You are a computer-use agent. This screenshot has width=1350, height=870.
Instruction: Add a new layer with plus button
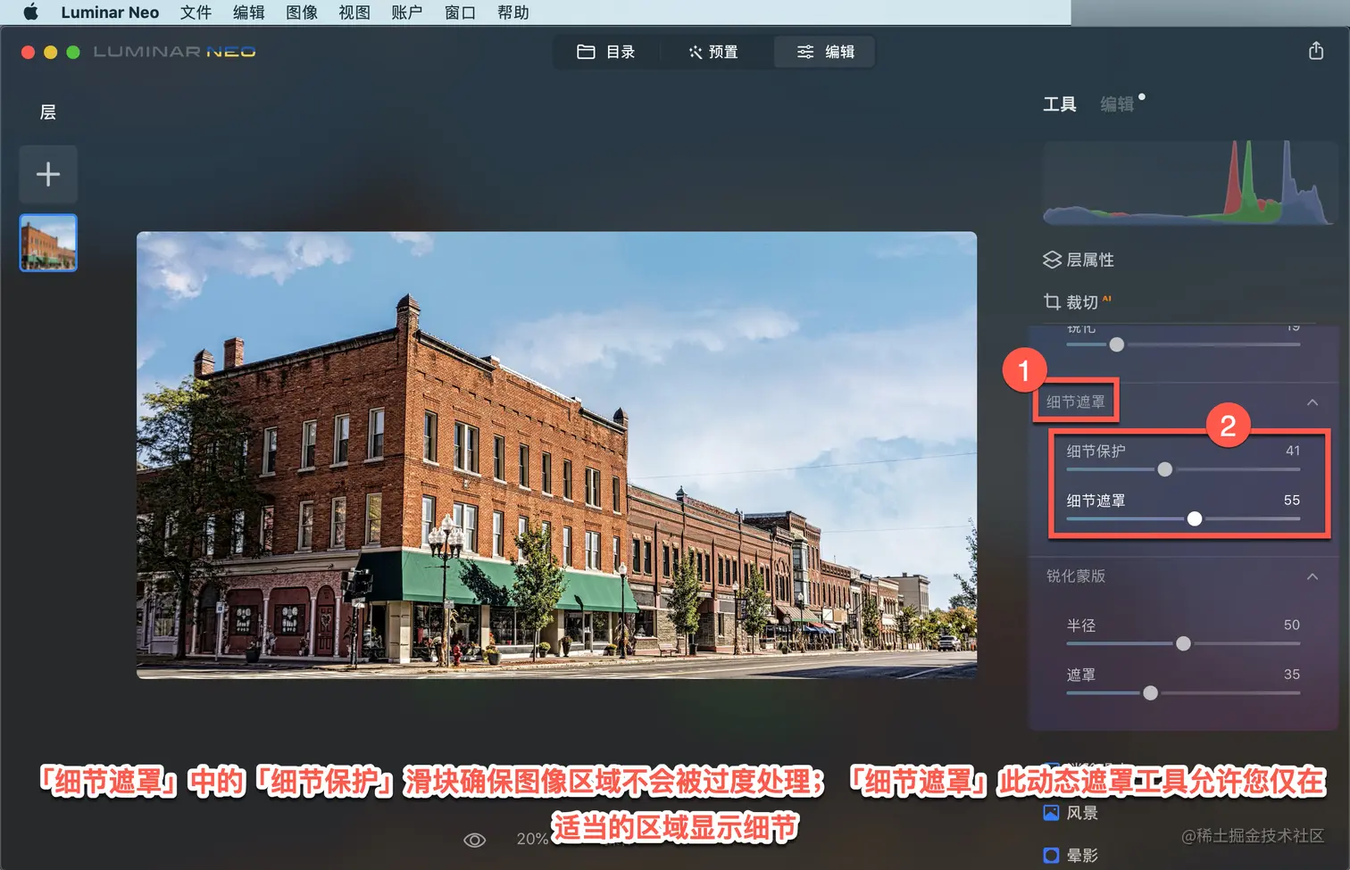48,174
